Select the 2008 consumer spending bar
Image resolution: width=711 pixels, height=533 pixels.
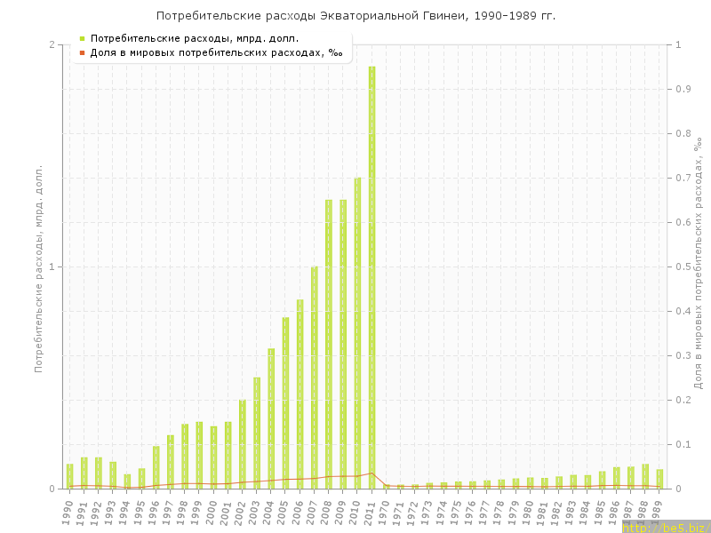[329, 344]
